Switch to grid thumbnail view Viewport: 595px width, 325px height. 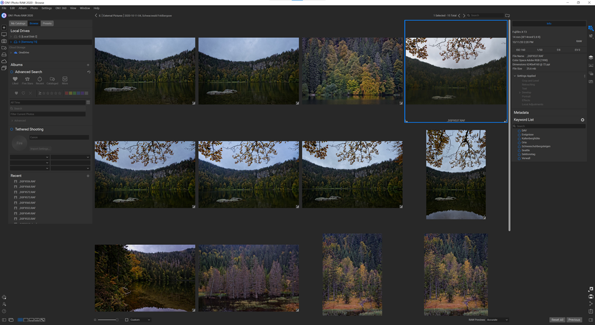coord(20,320)
